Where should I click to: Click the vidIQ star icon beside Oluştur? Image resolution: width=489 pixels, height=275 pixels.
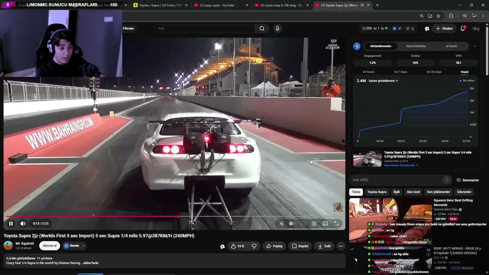(x=427, y=28)
